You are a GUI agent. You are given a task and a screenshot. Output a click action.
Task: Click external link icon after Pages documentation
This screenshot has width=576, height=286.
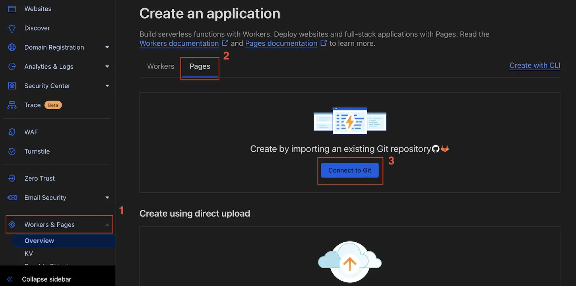pos(324,43)
